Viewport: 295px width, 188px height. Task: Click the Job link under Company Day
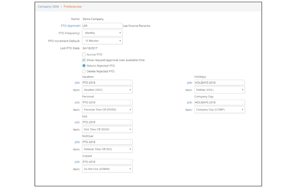[x=189, y=102]
